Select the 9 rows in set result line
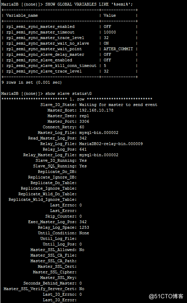Image resolution: width=187 pixels, height=303 pixels. [x=31, y=83]
